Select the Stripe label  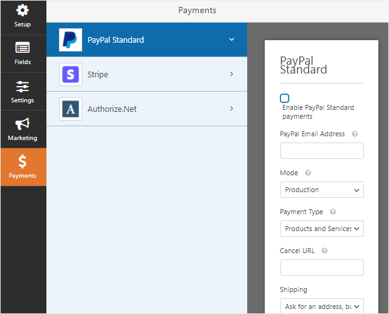click(98, 75)
